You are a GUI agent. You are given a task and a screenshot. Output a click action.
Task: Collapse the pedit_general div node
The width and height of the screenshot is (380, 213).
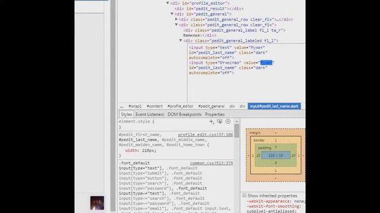tap(172, 14)
